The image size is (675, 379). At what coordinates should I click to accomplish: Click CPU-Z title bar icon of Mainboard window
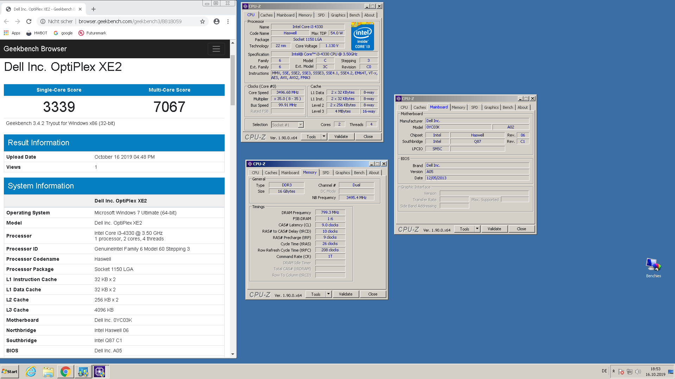click(x=399, y=99)
